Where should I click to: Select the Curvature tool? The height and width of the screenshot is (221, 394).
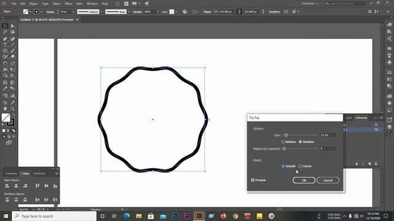click(x=12, y=39)
